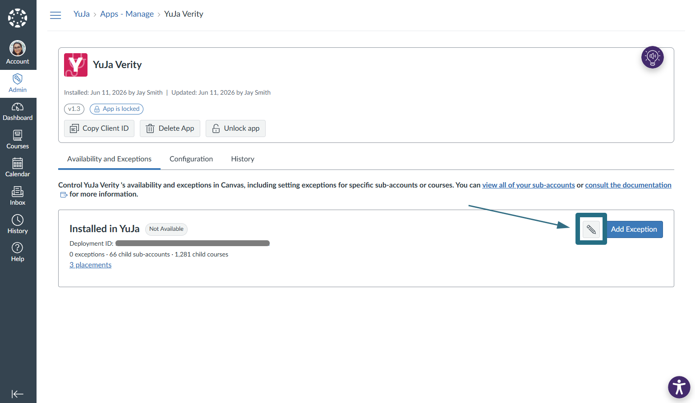Screen dimensions: 695x403
Task: Click the lightbulb announcement icon
Action: [653, 57]
